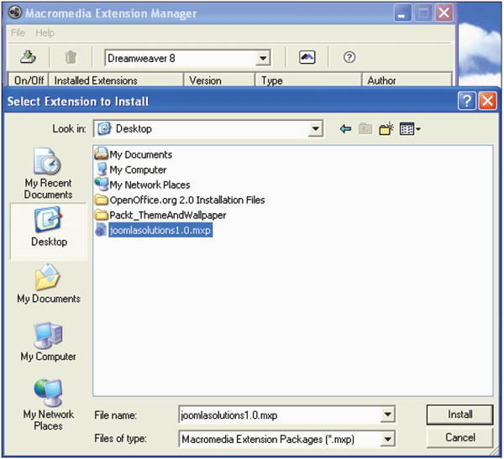Image resolution: width=504 pixels, height=459 pixels.
Task: Click the dialog's context help question button
Action: [467, 102]
